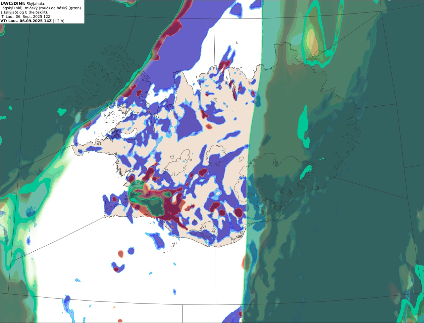Click the '1 (skýjað) og 0 (heiðskírt).' line
The width and height of the screenshot is (424, 323).
coord(24,12)
